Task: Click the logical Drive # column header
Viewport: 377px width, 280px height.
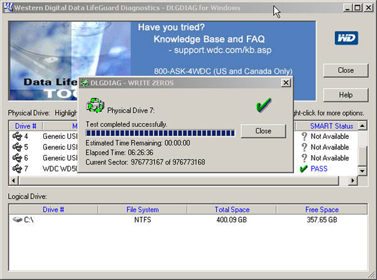Action: tap(53, 210)
